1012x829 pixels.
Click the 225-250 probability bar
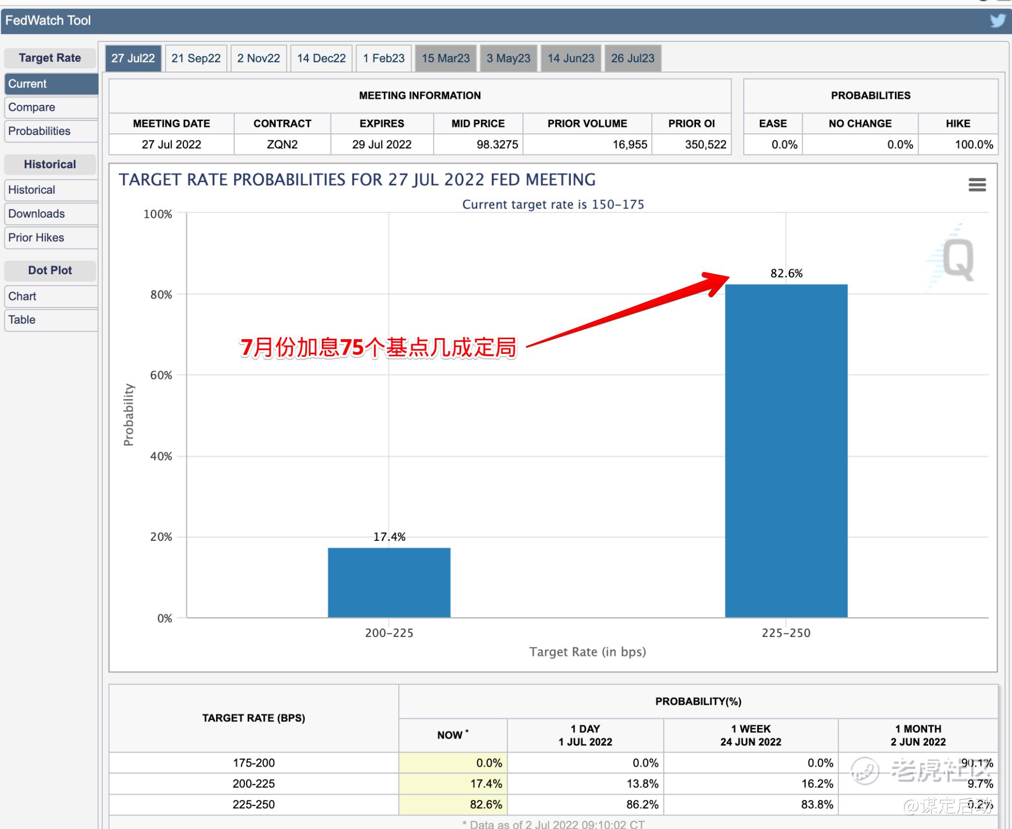(786, 451)
